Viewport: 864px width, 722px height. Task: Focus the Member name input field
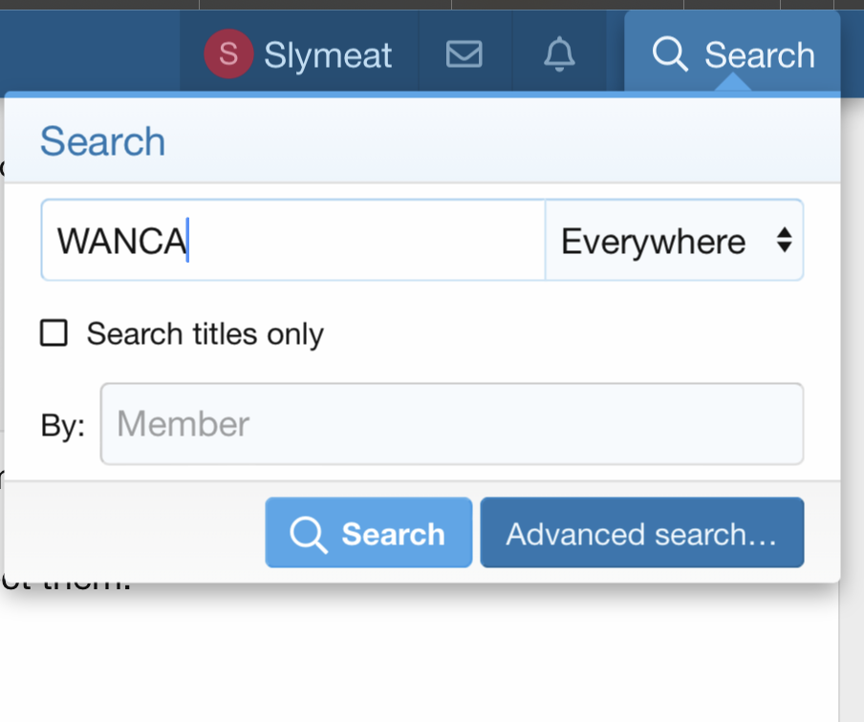click(452, 423)
